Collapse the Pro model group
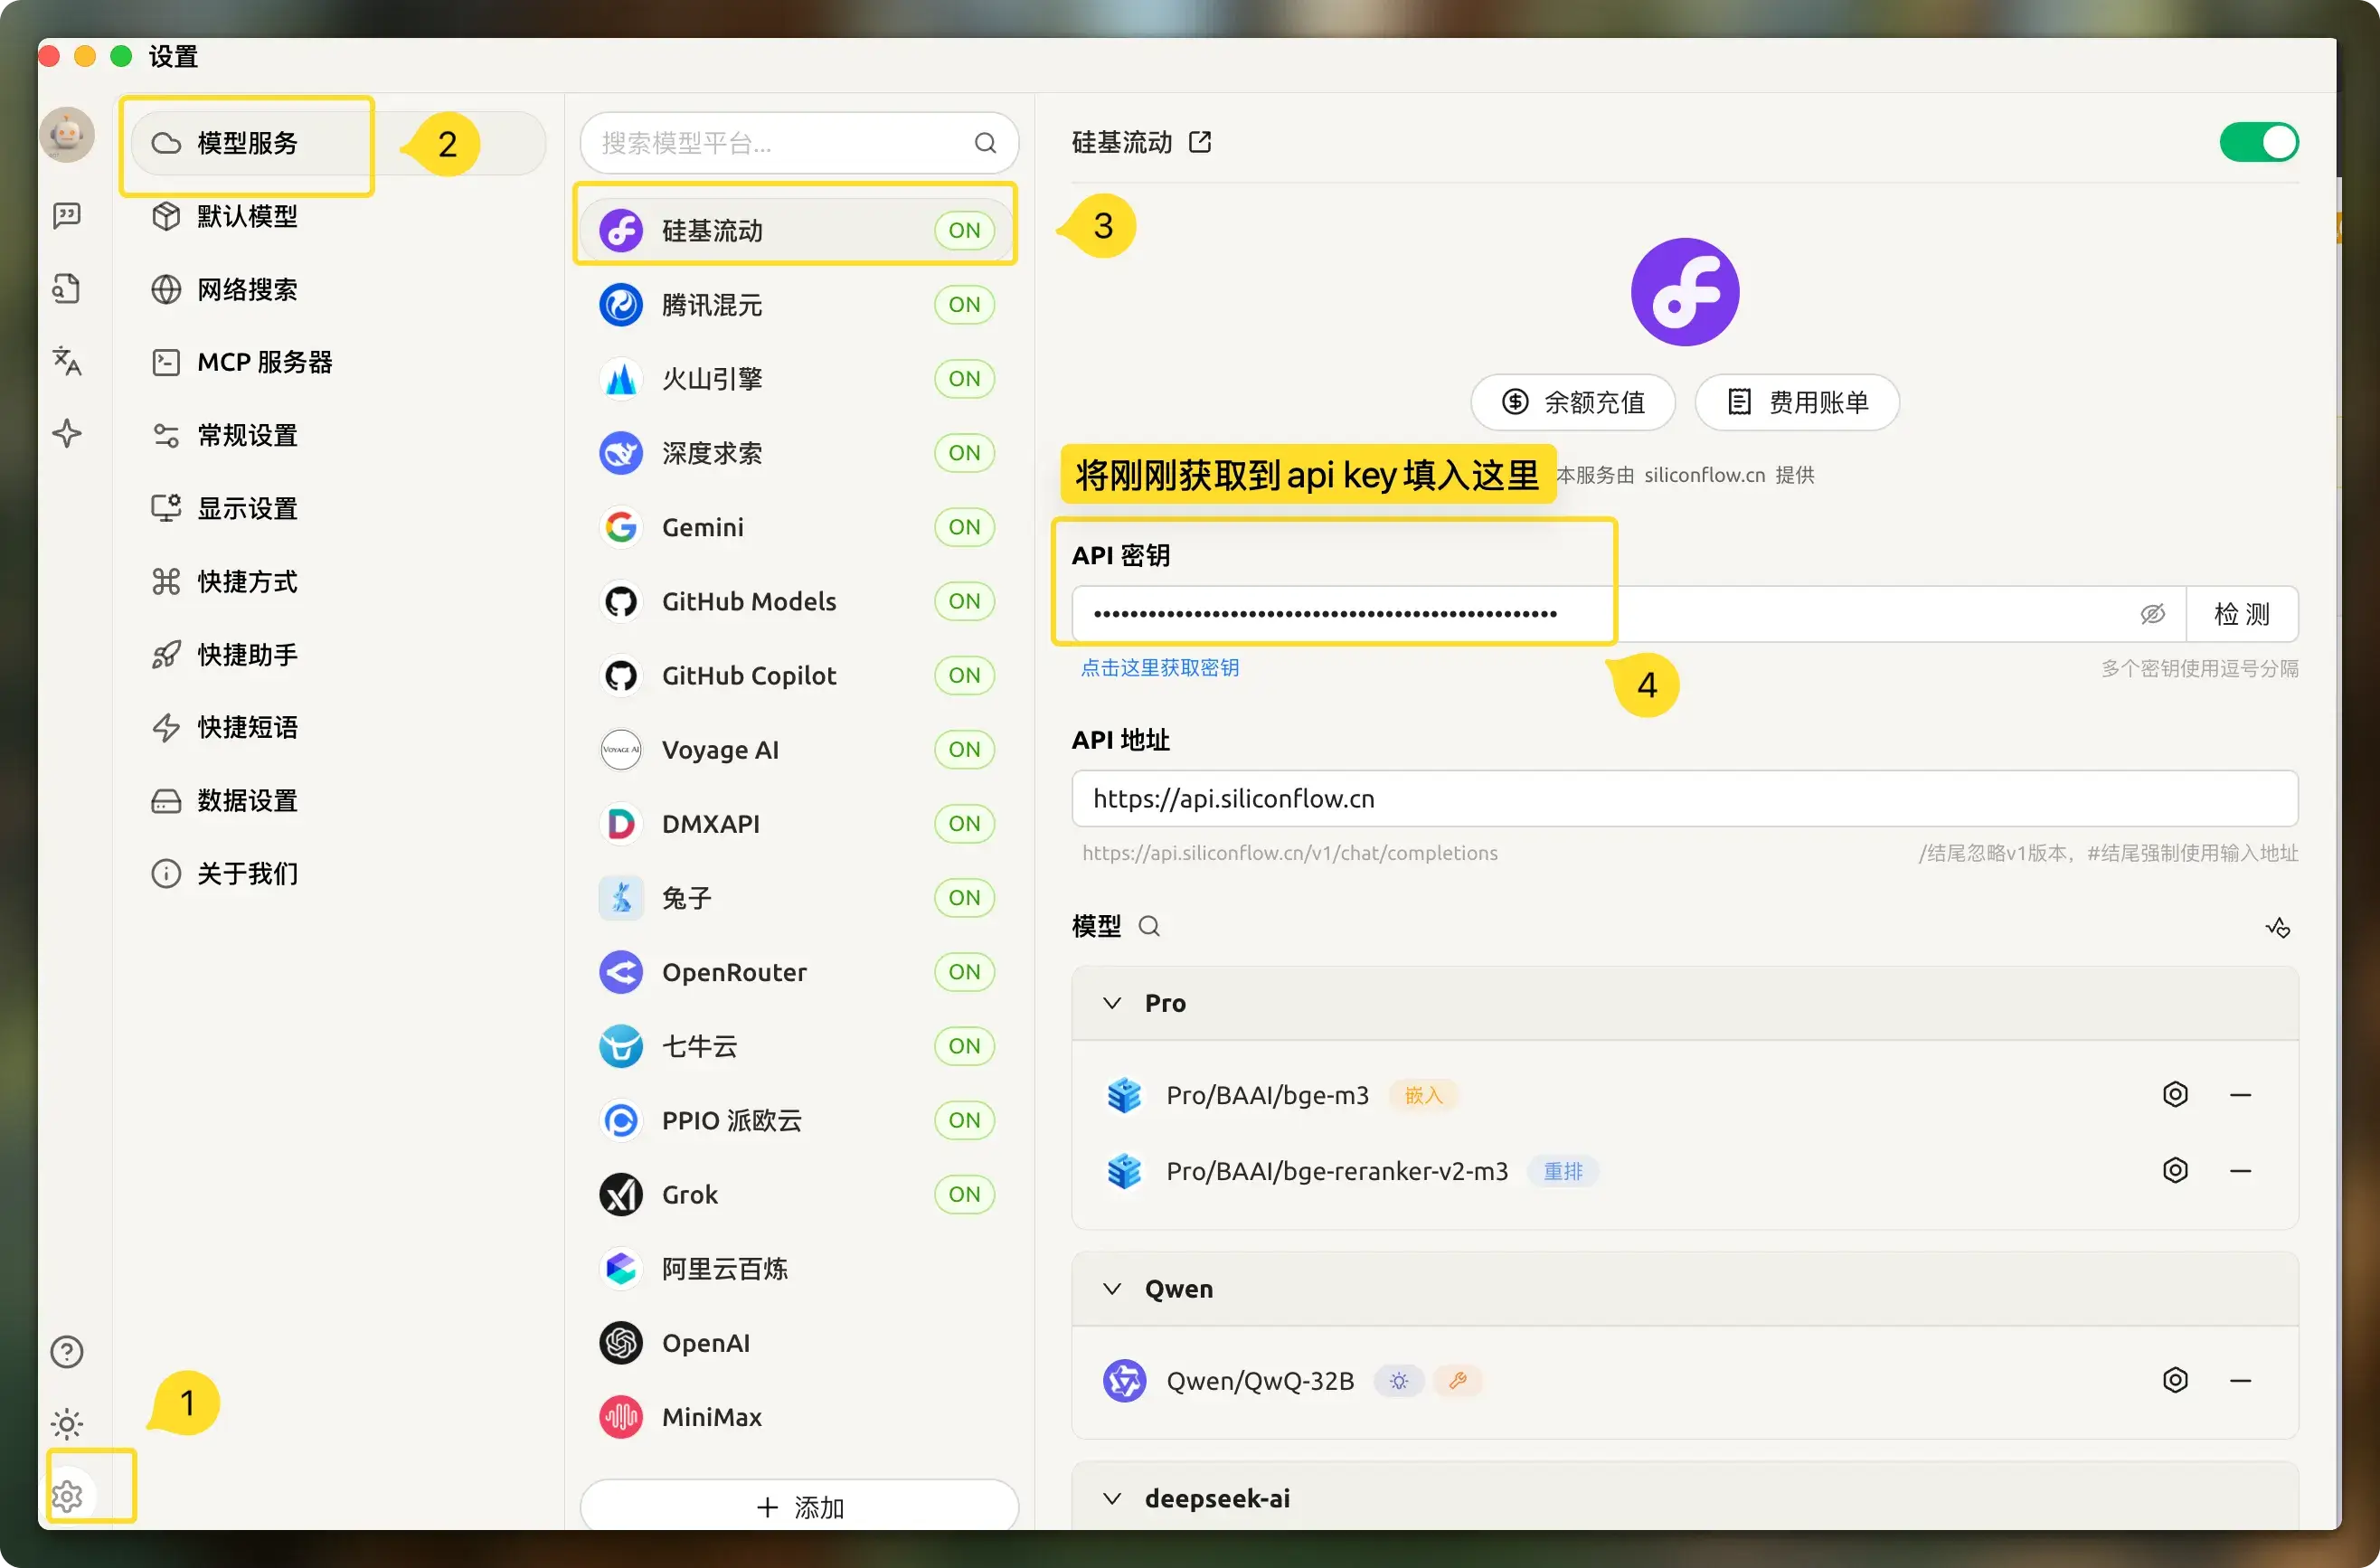This screenshot has height=1568, width=2380. tap(1112, 1003)
